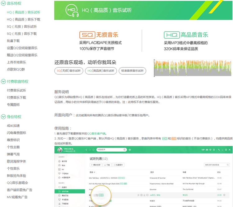Image resolution: width=233 pixels, height=207 pixels.
Task: Click the 播放全部 button in client
Action: (x=96, y=165)
